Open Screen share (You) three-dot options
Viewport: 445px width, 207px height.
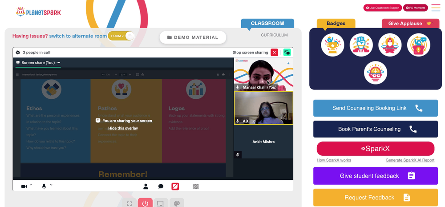pos(58,62)
